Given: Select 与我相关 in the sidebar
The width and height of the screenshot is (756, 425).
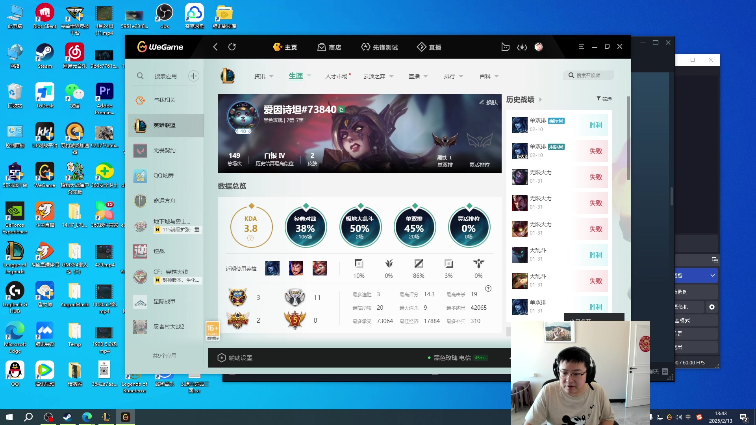Looking at the screenshot, I should pyautogui.click(x=166, y=100).
